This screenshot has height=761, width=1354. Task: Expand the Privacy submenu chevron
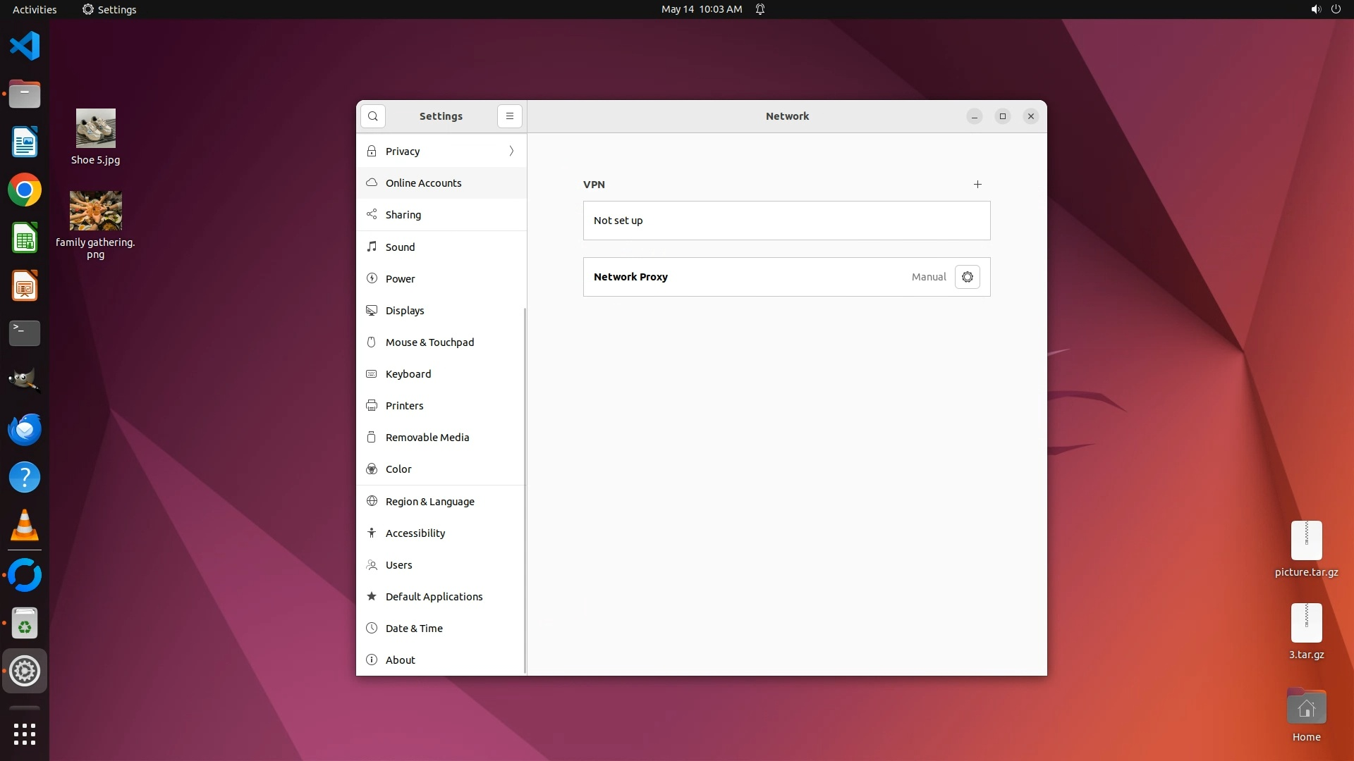(x=511, y=151)
